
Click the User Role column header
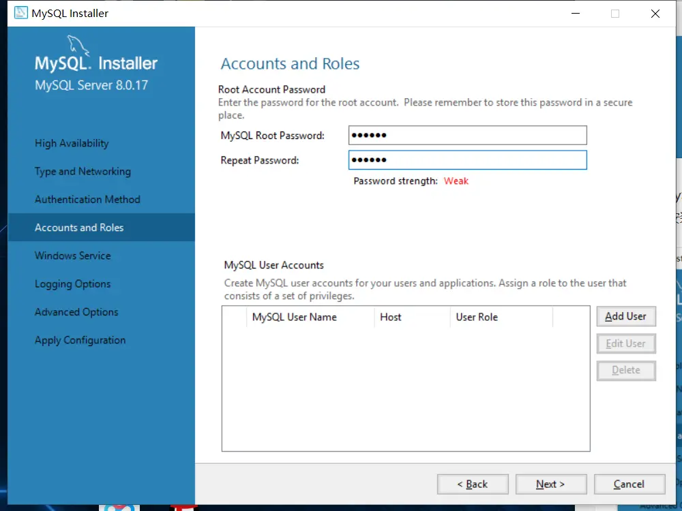501,318
